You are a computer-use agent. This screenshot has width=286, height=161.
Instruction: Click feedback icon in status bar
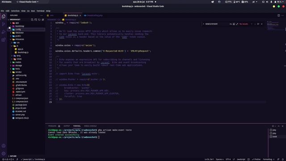tap(278, 159)
